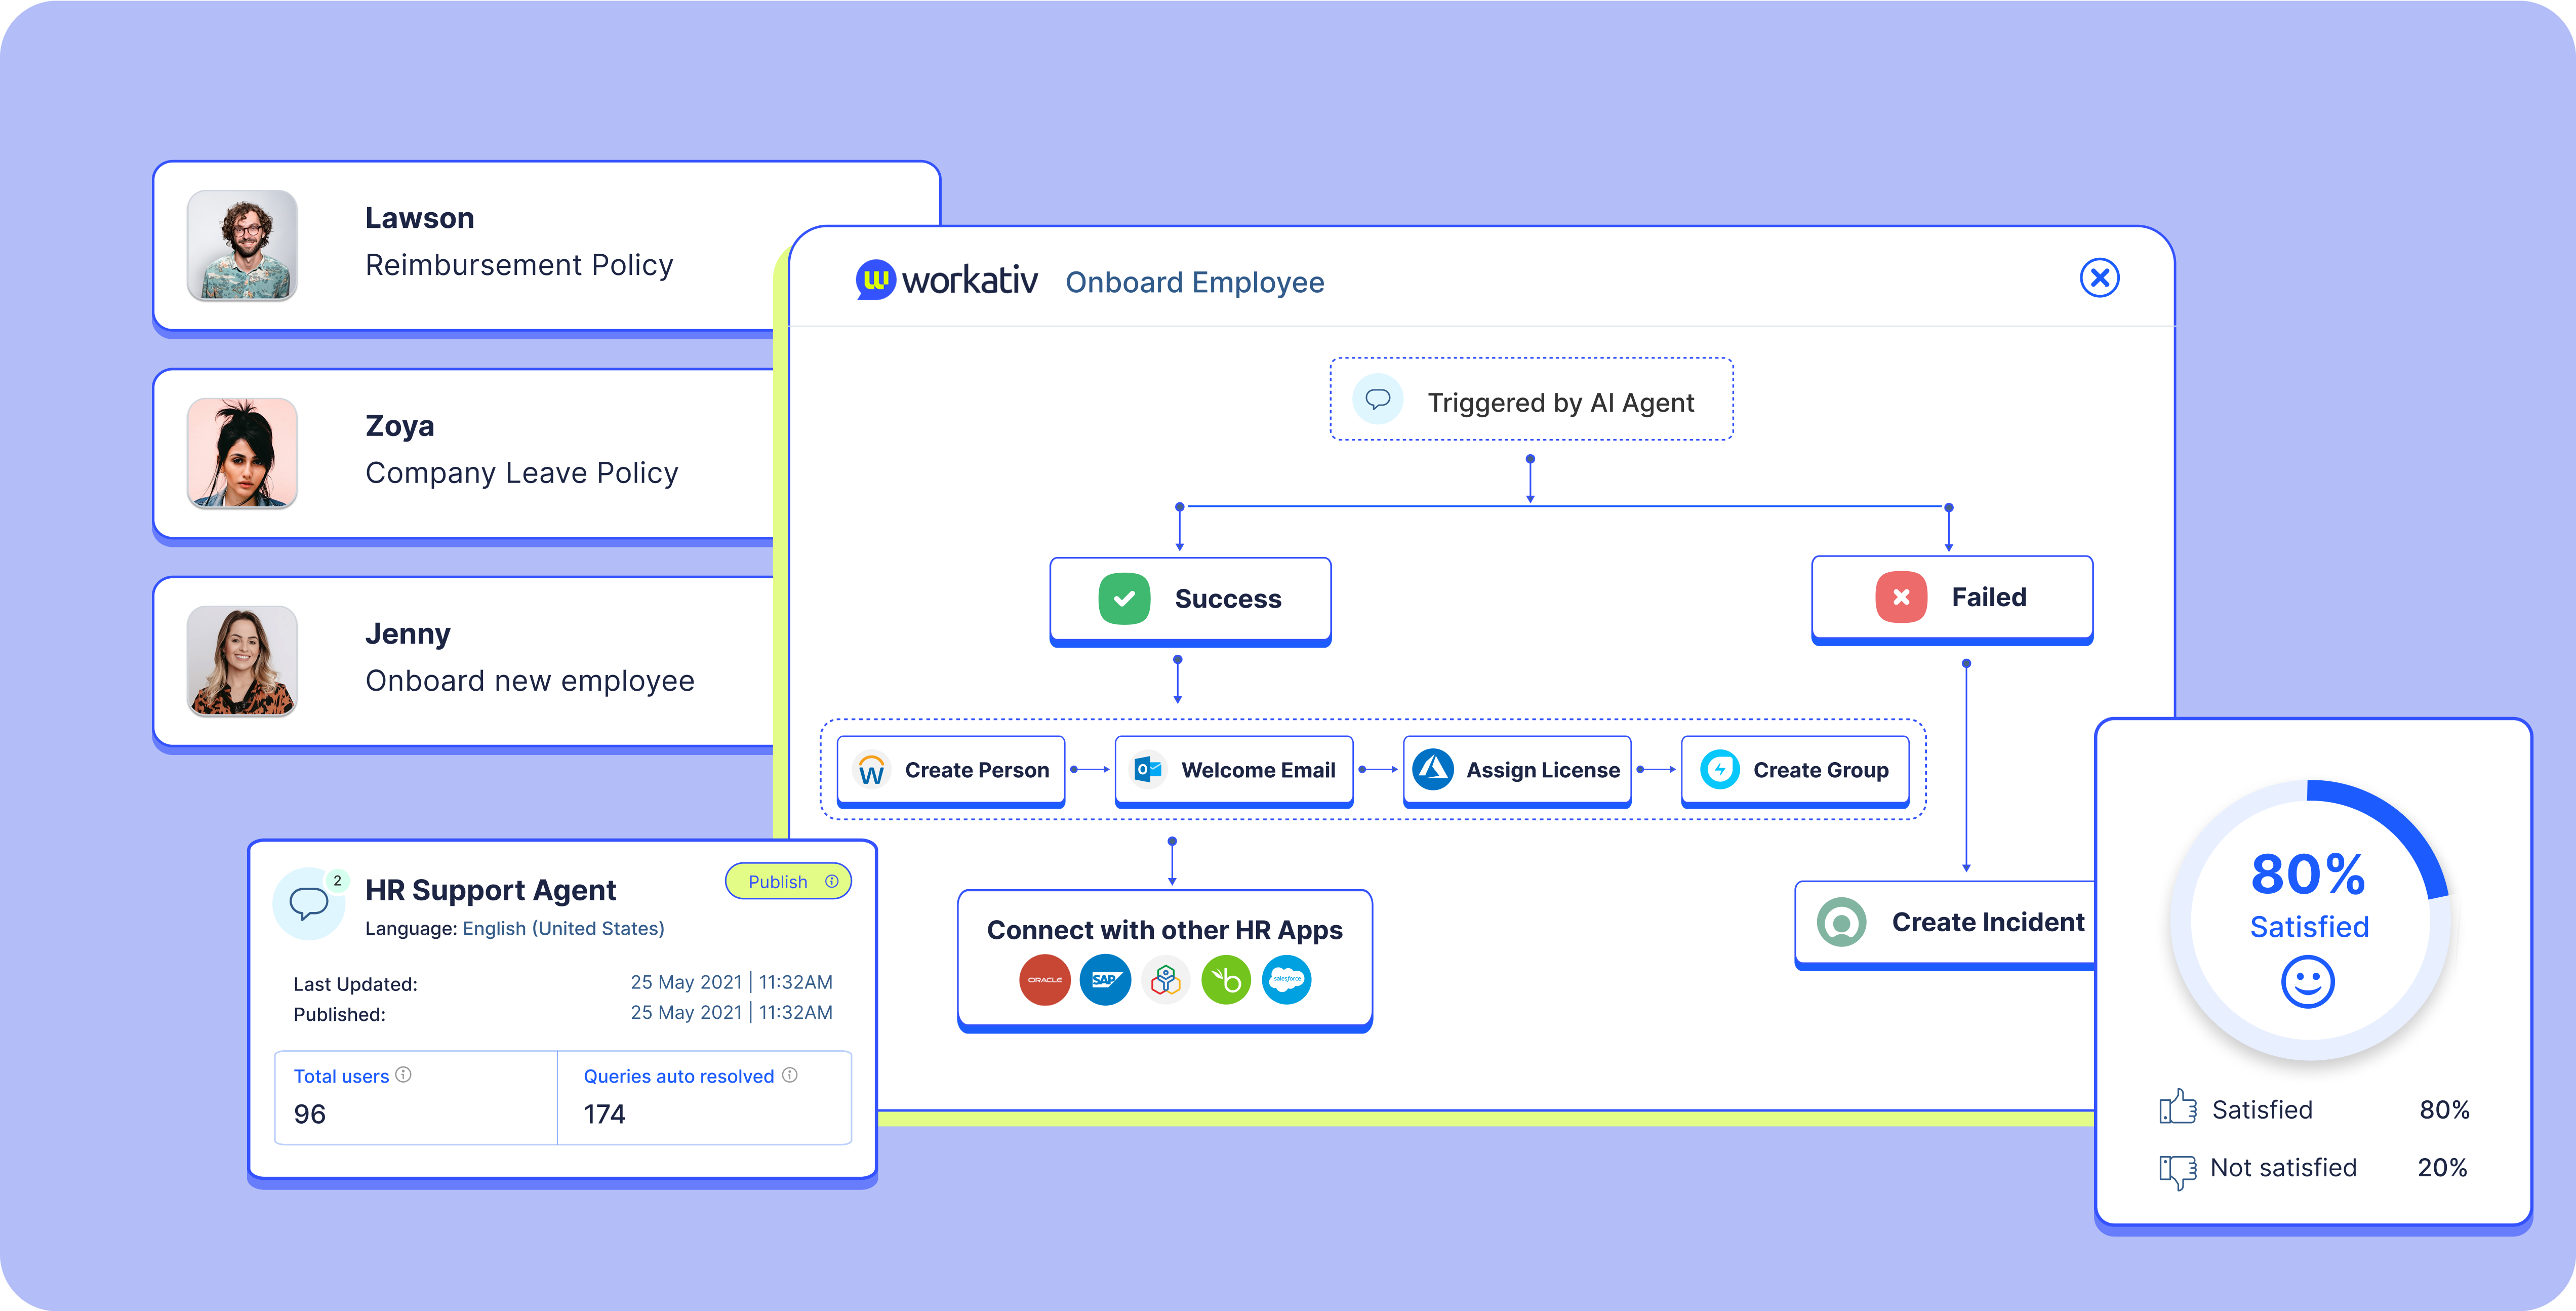Screen dimensions: 2576x1311
Task: Select the Failed branch node
Action: 1951,598
